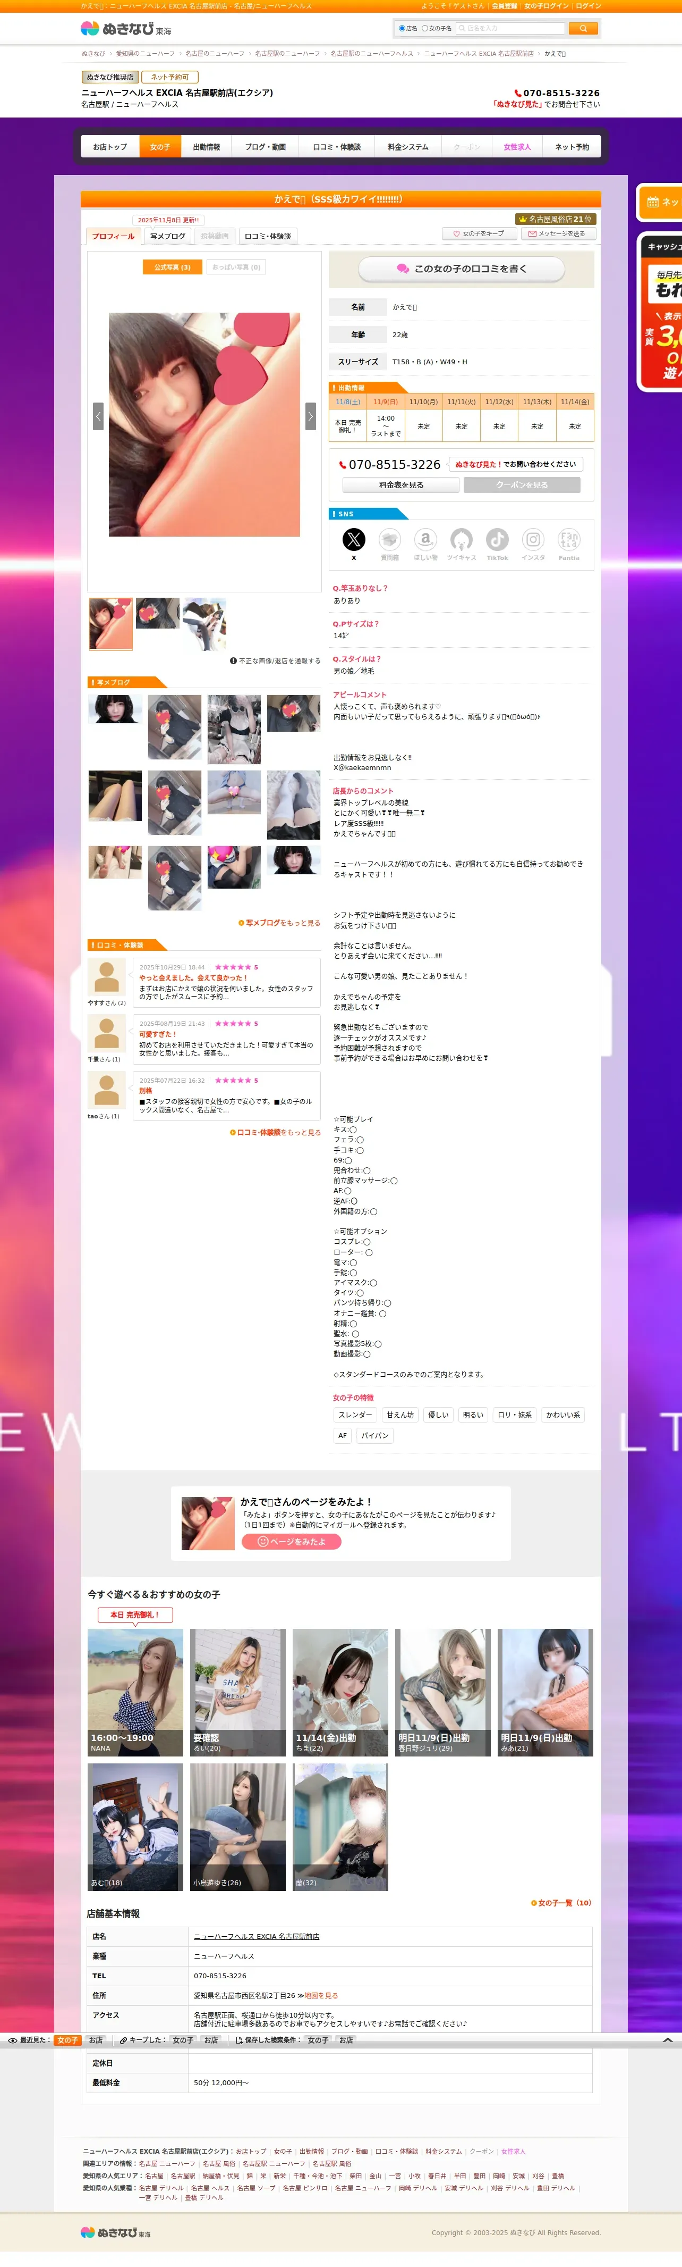Click the ネット予約可 badge button
The width and height of the screenshot is (682, 2267).
(x=169, y=78)
